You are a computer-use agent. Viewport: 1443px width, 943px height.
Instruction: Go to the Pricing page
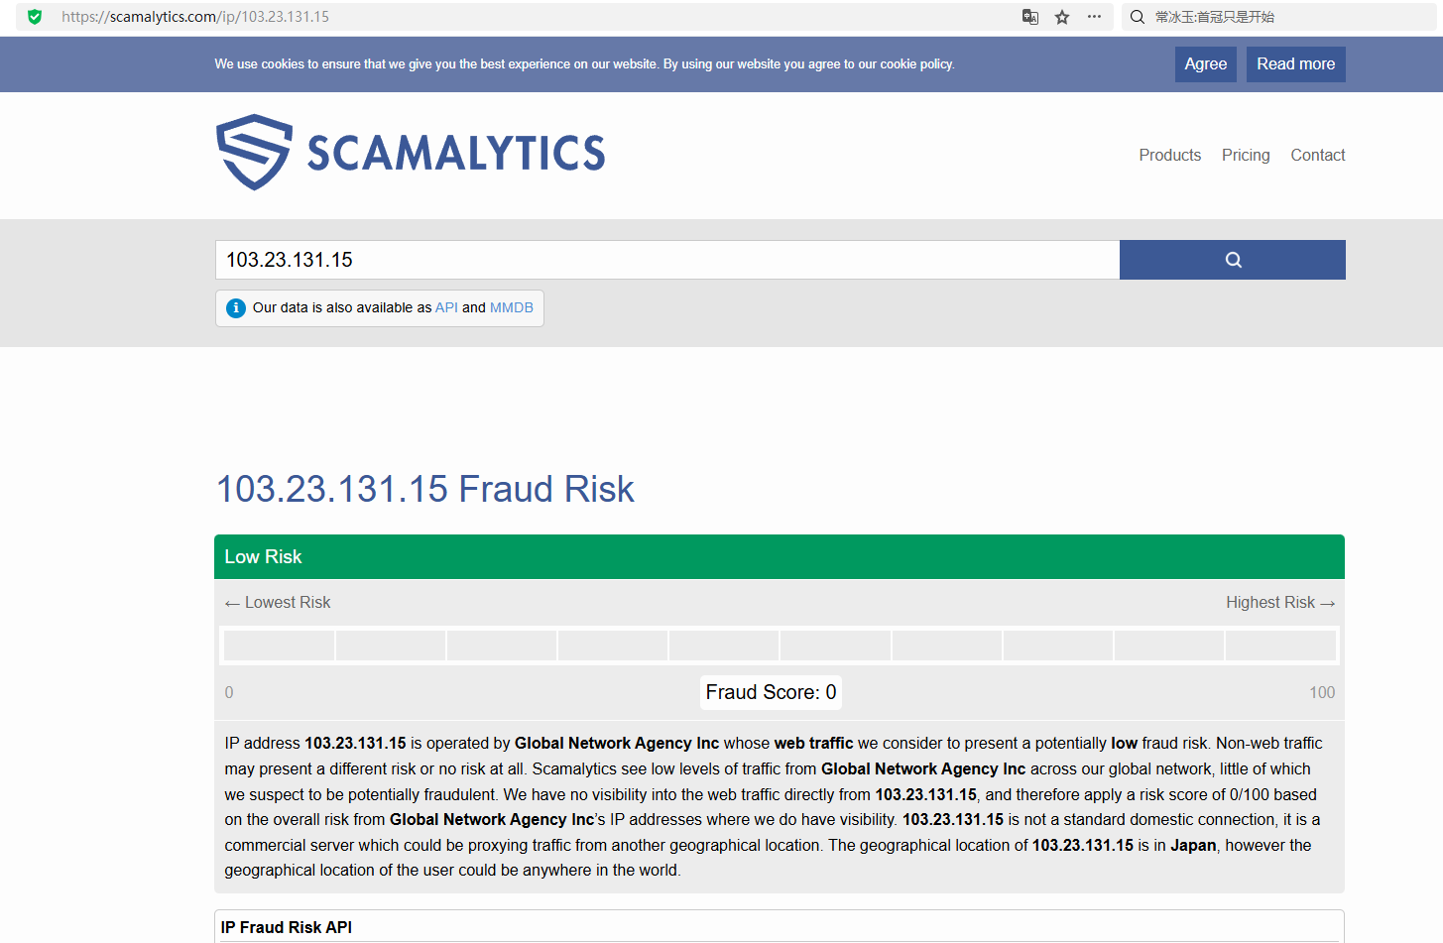click(1246, 155)
